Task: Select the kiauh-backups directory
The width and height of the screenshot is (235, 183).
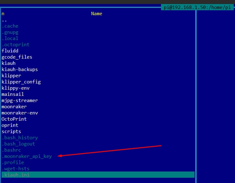Action: [20, 69]
